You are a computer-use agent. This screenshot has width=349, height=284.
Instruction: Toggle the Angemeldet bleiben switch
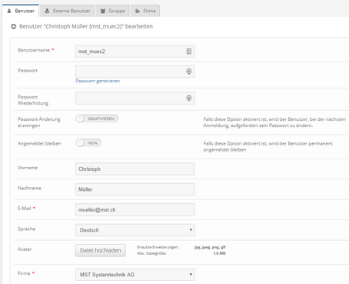point(88,143)
